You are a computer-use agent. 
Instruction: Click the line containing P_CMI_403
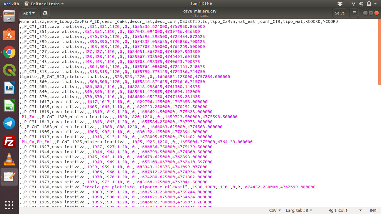point(112,47)
